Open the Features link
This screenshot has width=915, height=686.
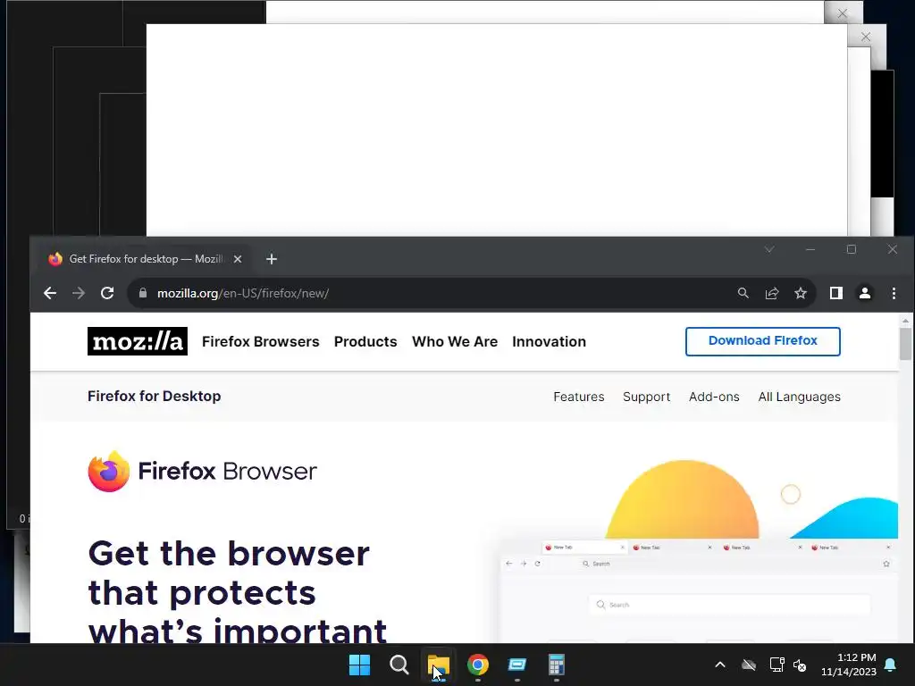pos(578,397)
